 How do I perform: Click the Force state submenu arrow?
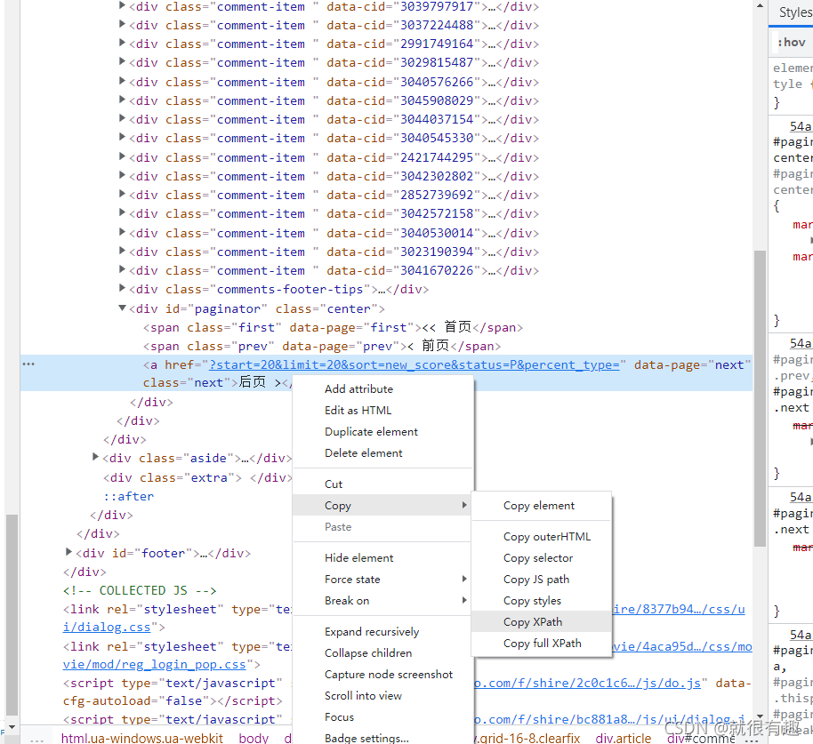point(463,580)
